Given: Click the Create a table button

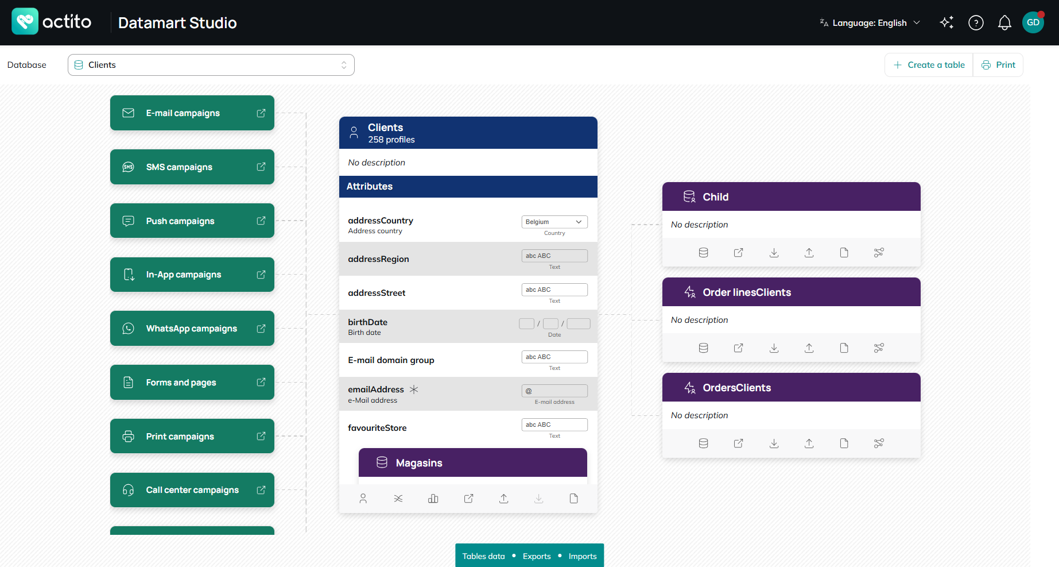Looking at the screenshot, I should 929,65.
